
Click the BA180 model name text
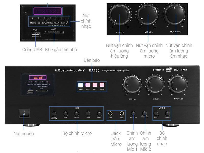[x=94, y=70]
